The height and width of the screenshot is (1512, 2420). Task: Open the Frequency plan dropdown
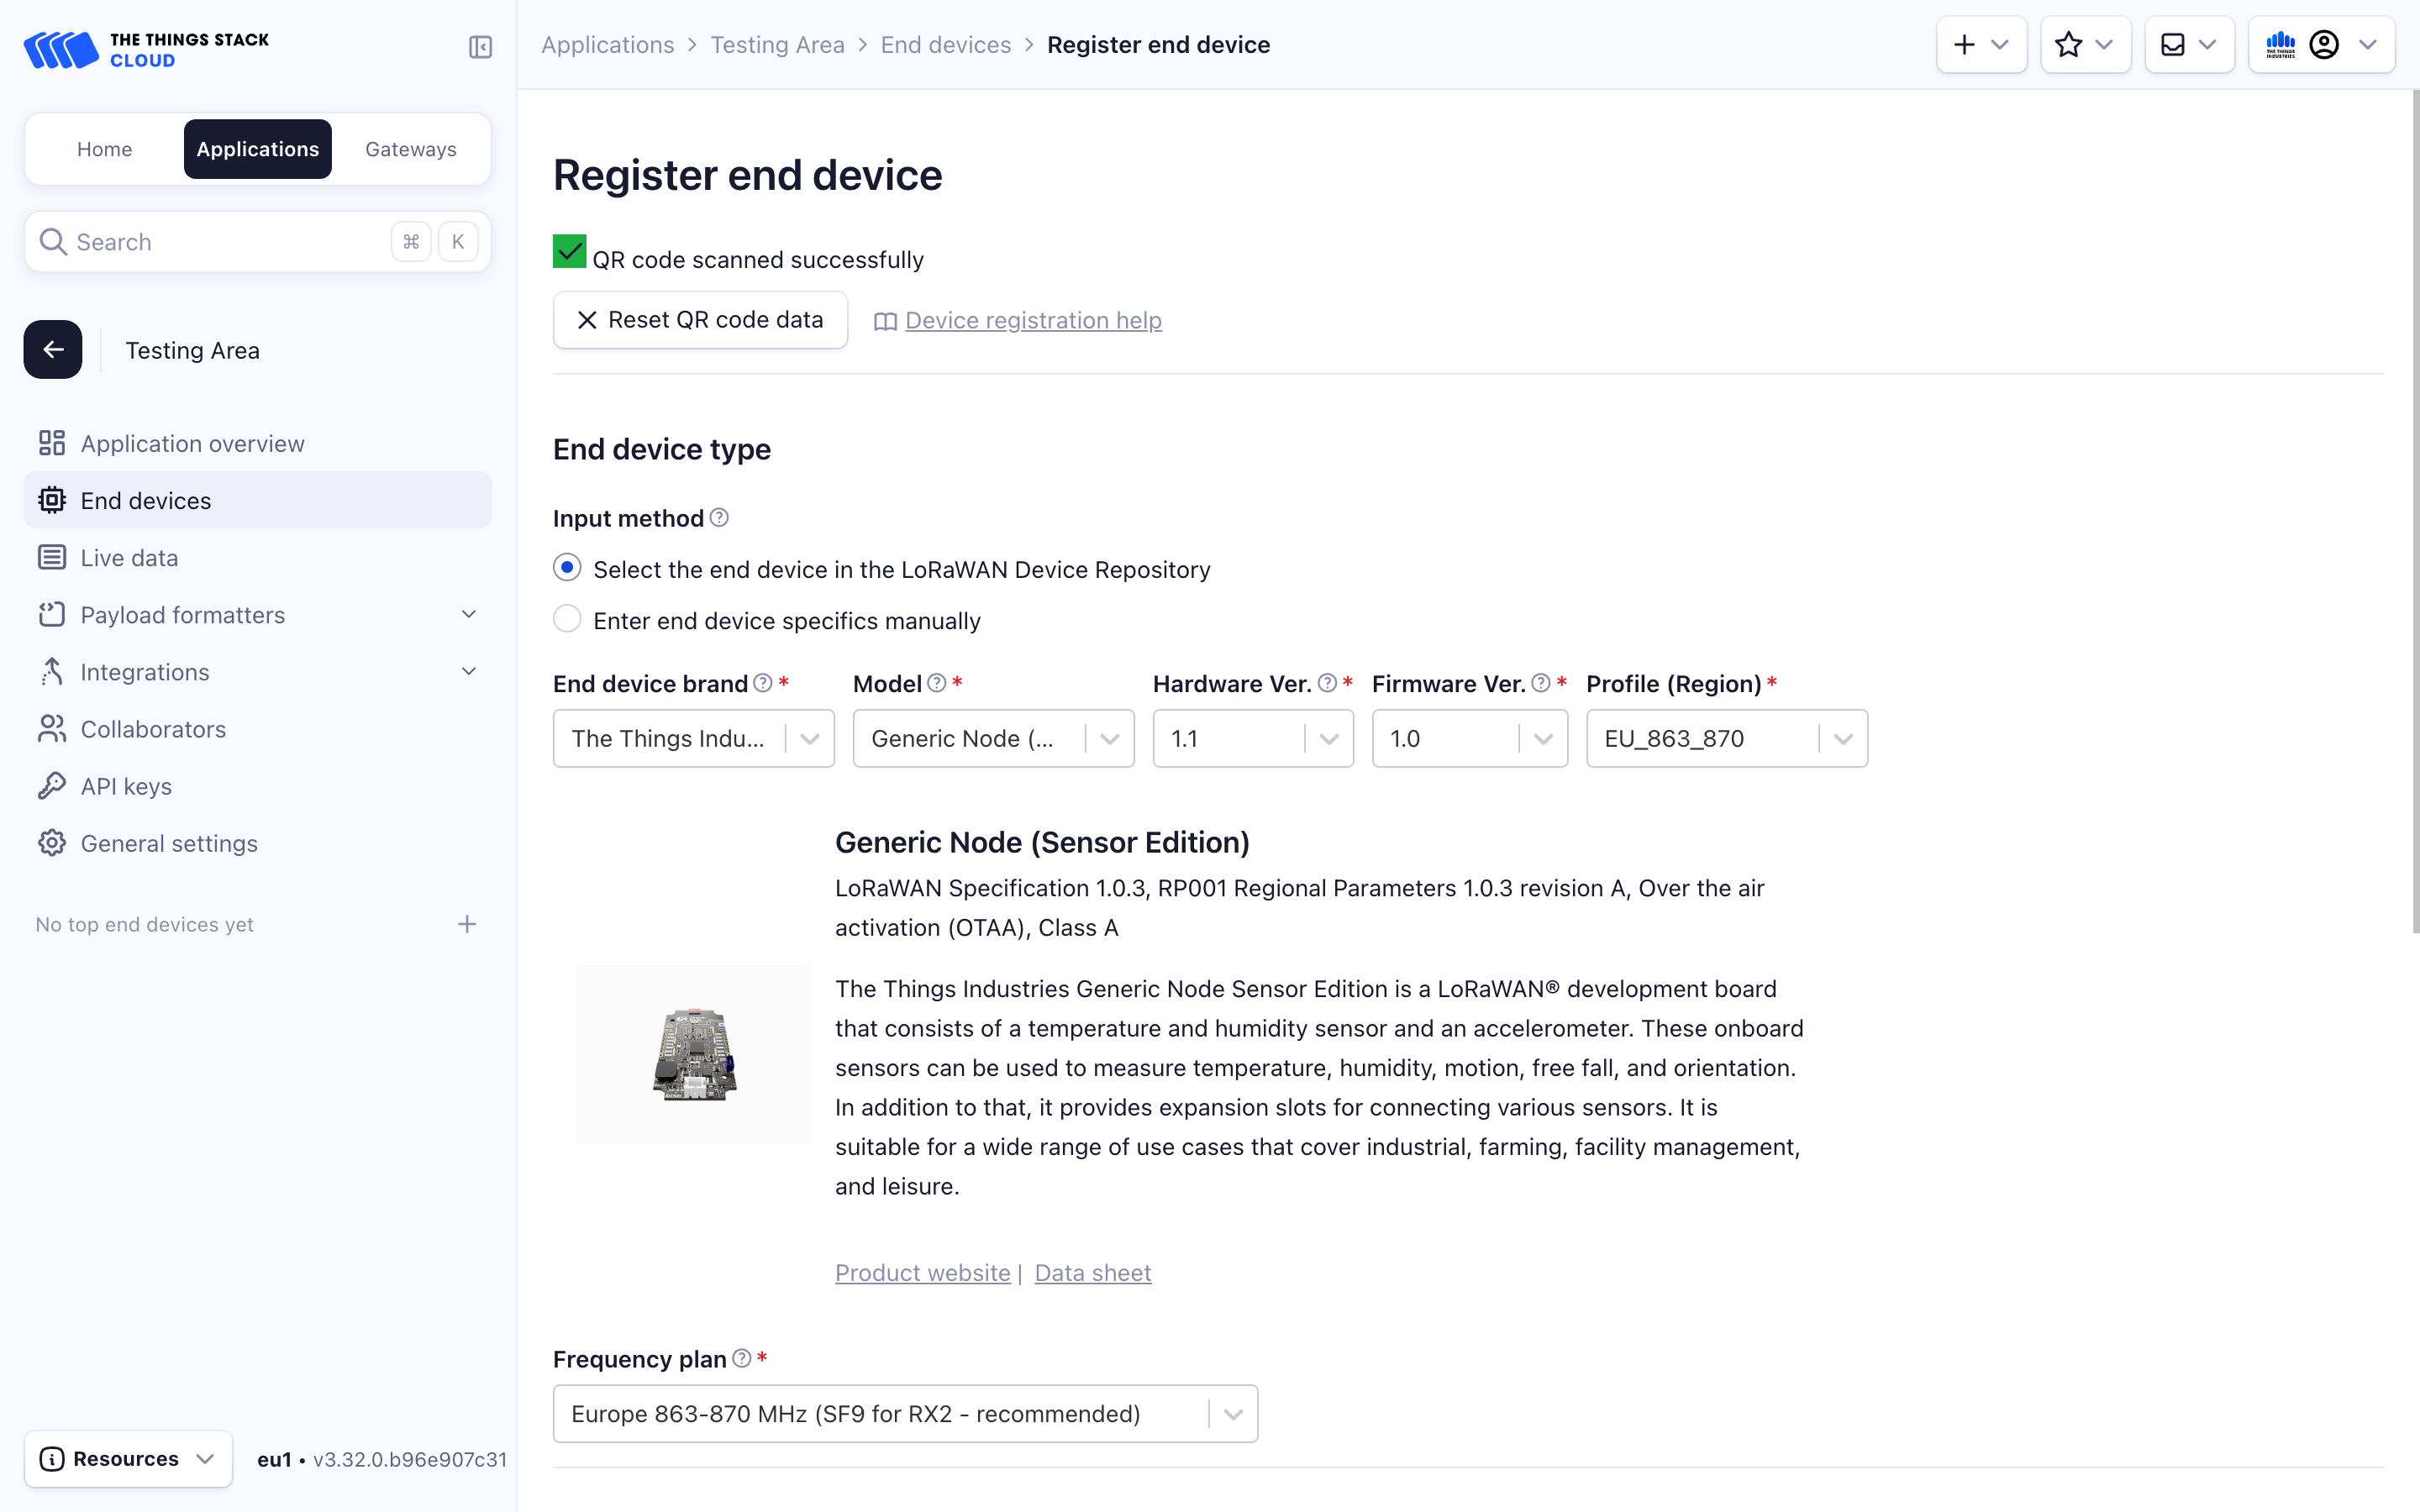click(x=905, y=1413)
